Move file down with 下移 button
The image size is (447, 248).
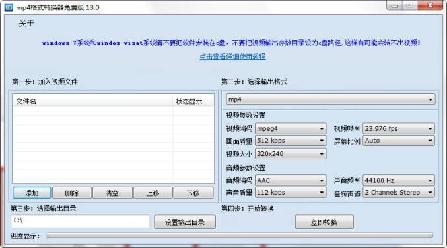point(193,193)
